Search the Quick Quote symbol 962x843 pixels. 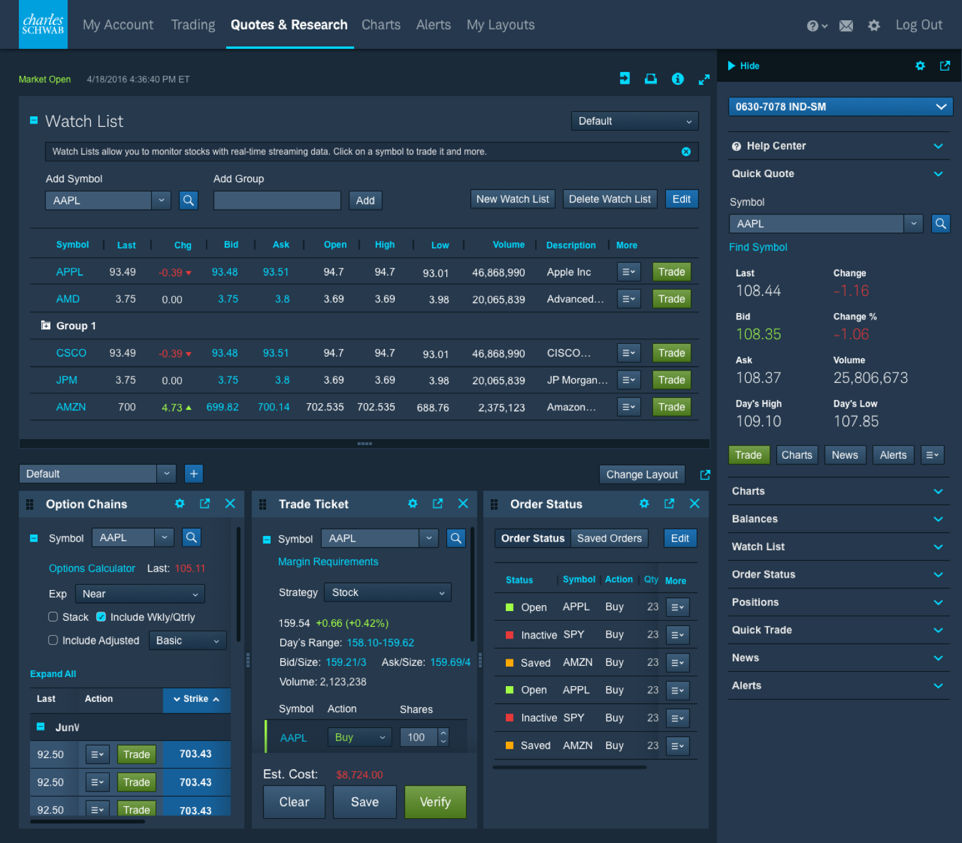[x=940, y=223]
